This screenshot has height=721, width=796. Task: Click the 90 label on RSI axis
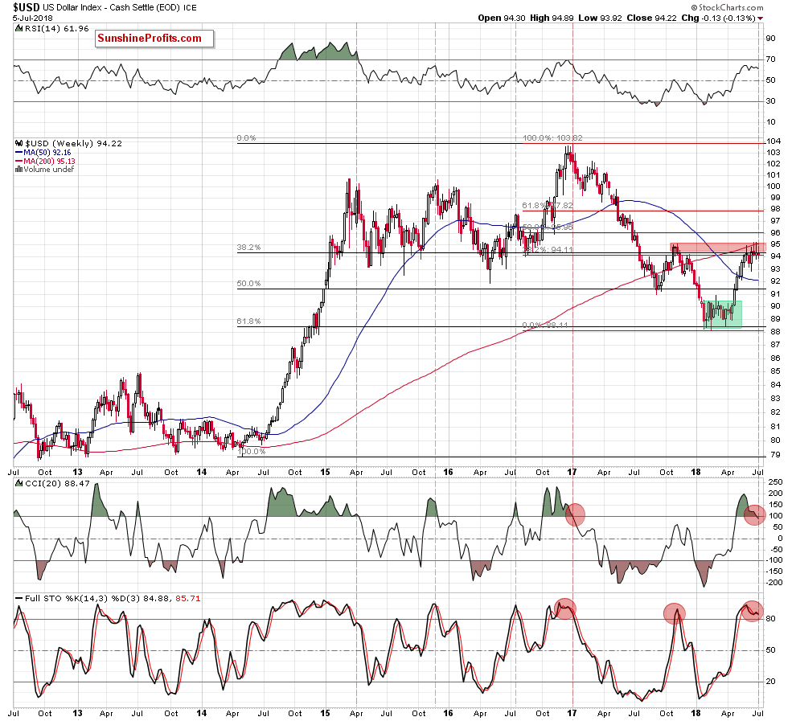click(770, 39)
